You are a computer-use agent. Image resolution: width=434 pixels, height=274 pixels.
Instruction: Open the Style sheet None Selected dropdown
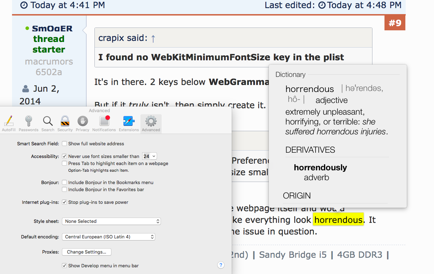coord(111,221)
